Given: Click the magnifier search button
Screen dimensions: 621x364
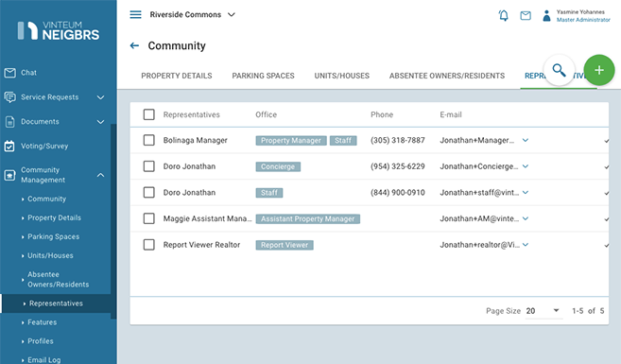Looking at the screenshot, I should pos(559,70).
